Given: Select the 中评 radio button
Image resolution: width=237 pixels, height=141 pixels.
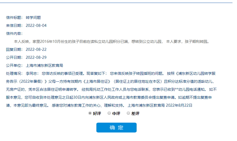Looking at the screenshot, I should [x=109, y=113].
